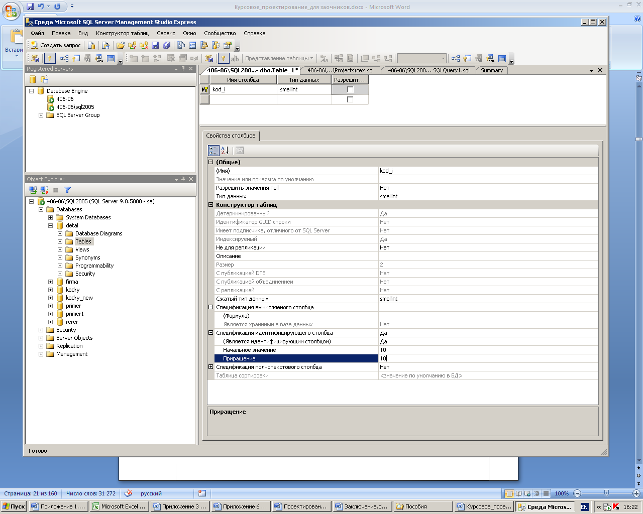Viewport: 643px width, 514px height.
Task: Pin the Object Explorer panel
Action: [x=183, y=179]
